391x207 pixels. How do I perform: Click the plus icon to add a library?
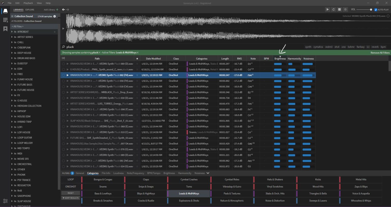click(57, 10)
